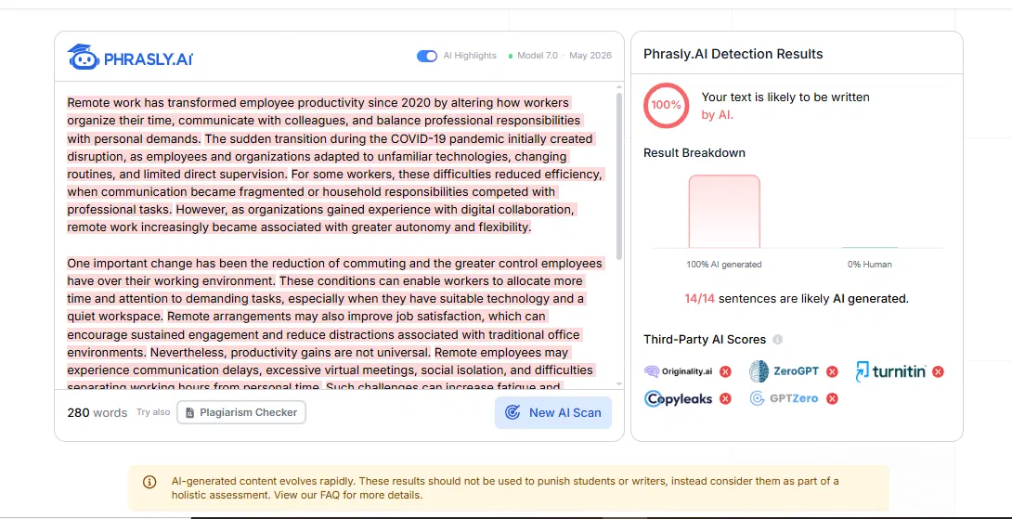Click the 'by AI.' red result text
The image size is (1012, 519).
(717, 115)
